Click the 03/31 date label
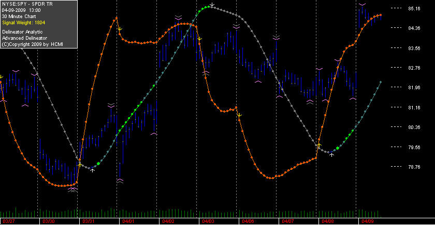Screen dimensions: 435x225 tap(89, 221)
